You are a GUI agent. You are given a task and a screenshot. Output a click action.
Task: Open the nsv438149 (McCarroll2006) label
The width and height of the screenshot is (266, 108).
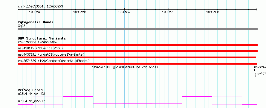(40, 48)
